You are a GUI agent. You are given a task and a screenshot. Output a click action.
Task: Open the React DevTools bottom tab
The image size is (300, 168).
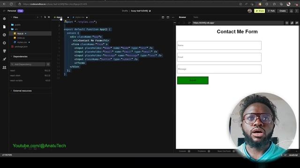click(224, 151)
